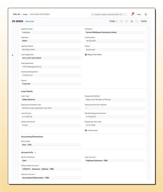This screenshot has height=192, width=163.
Task: Open the notifications bell icon
Action: pyautogui.click(x=132, y=15)
